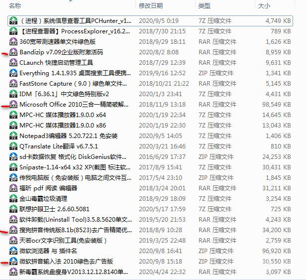
Task: Click the RAR icon of 福昕 pdf
Action: [x=13, y=188]
